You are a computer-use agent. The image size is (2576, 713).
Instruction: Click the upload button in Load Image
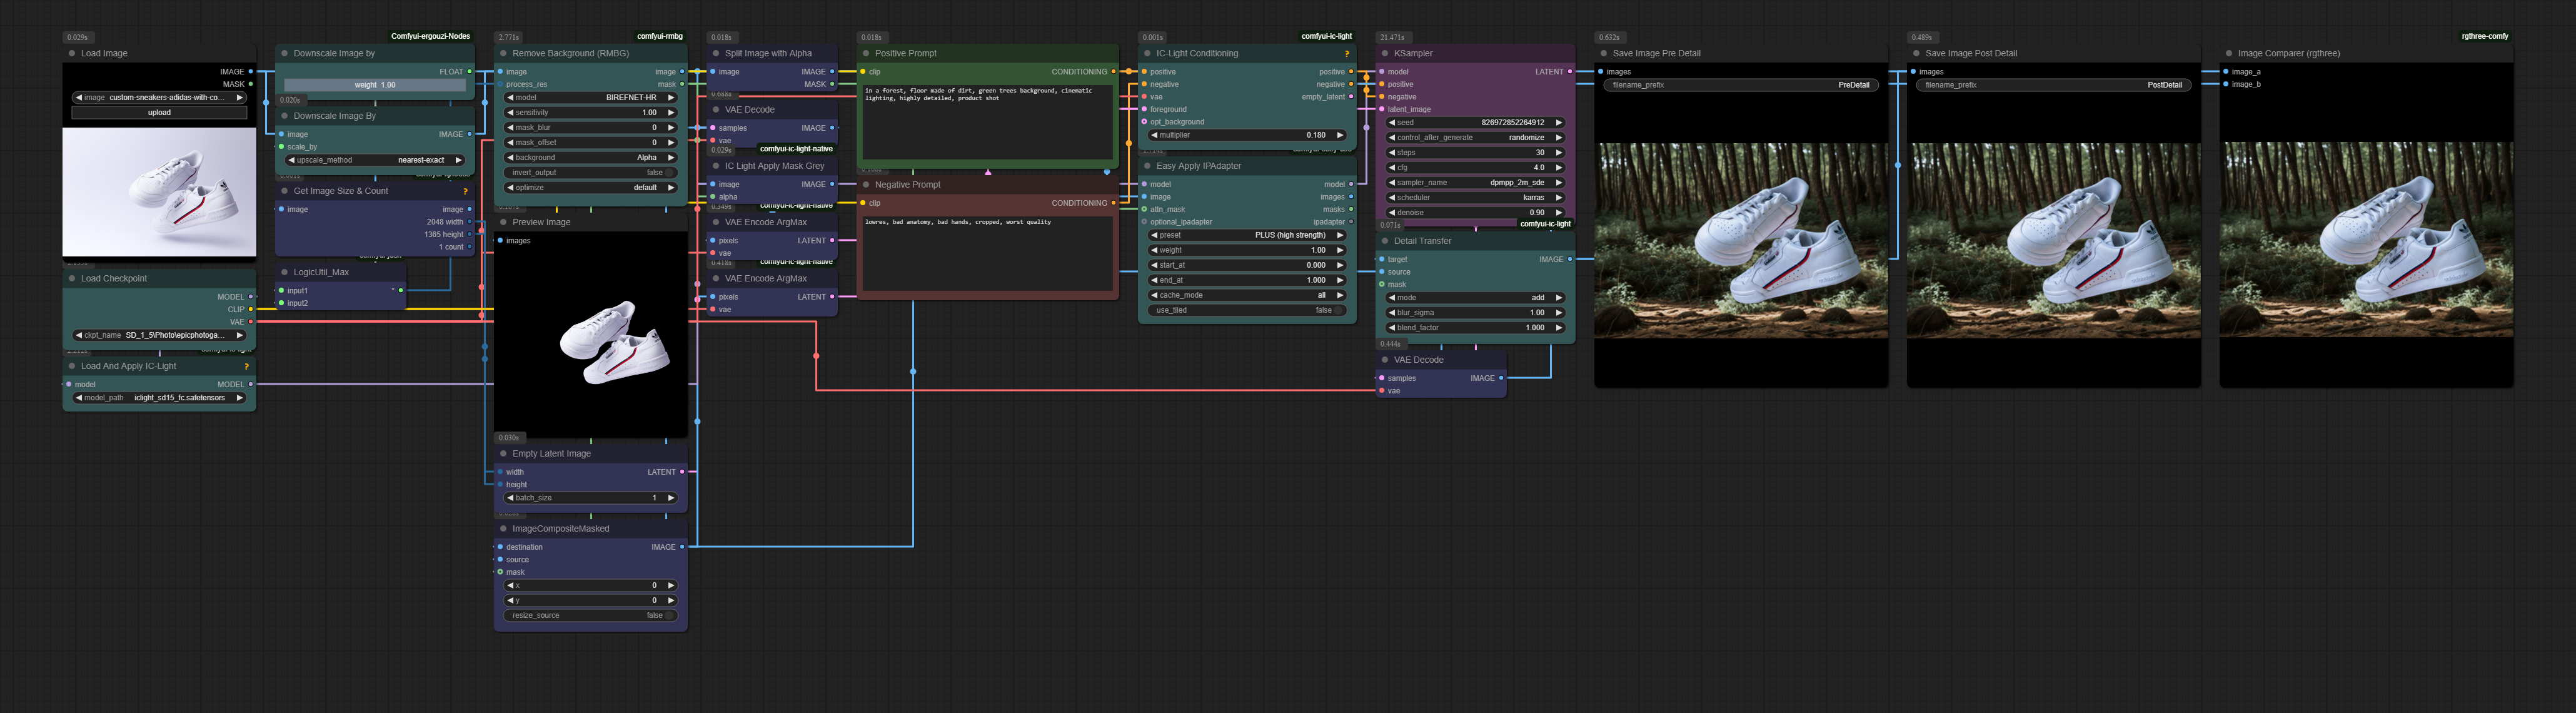(159, 113)
